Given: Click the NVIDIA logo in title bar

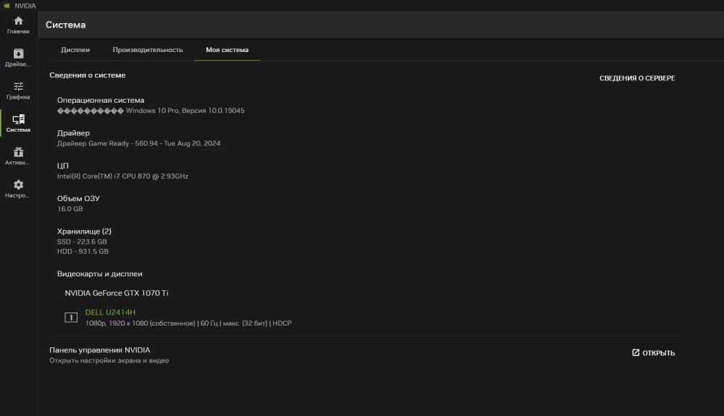Looking at the screenshot, I should pyautogui.click(x=7, y=6).
